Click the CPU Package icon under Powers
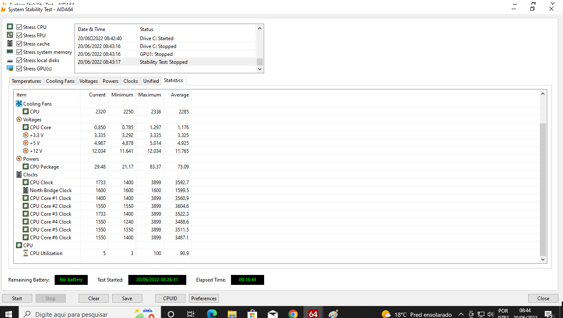 pos(26,167)
